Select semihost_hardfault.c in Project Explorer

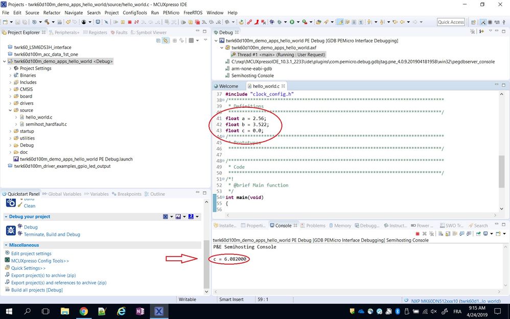[46, 124]
